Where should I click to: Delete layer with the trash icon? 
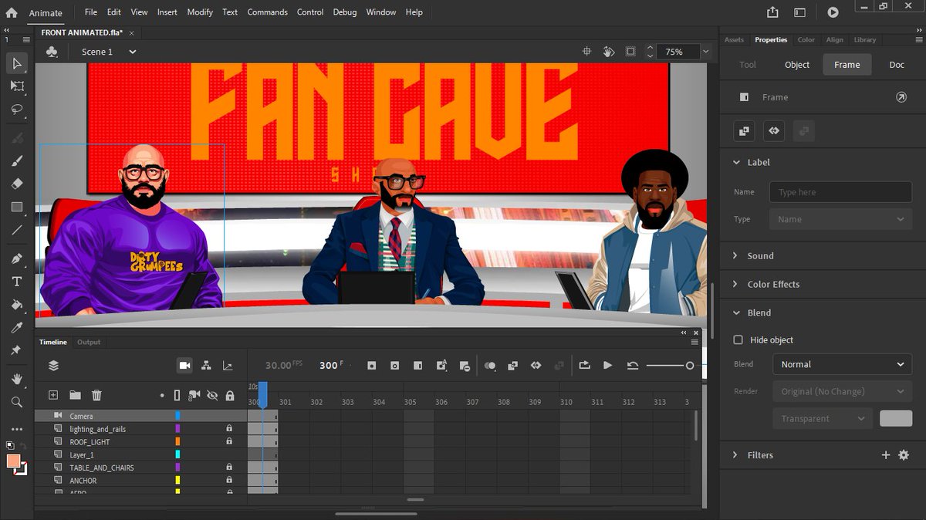coord(96,395)
